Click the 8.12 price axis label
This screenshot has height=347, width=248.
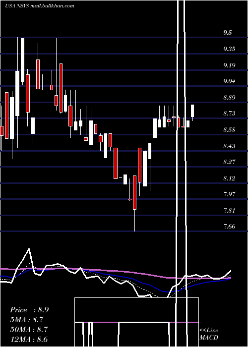(229, 178)
